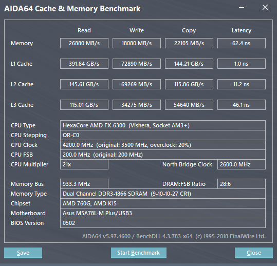Click the CPU Type field showing FX-6300
Image resolution: width=277 pixels, height=266 pixels.
163,125
